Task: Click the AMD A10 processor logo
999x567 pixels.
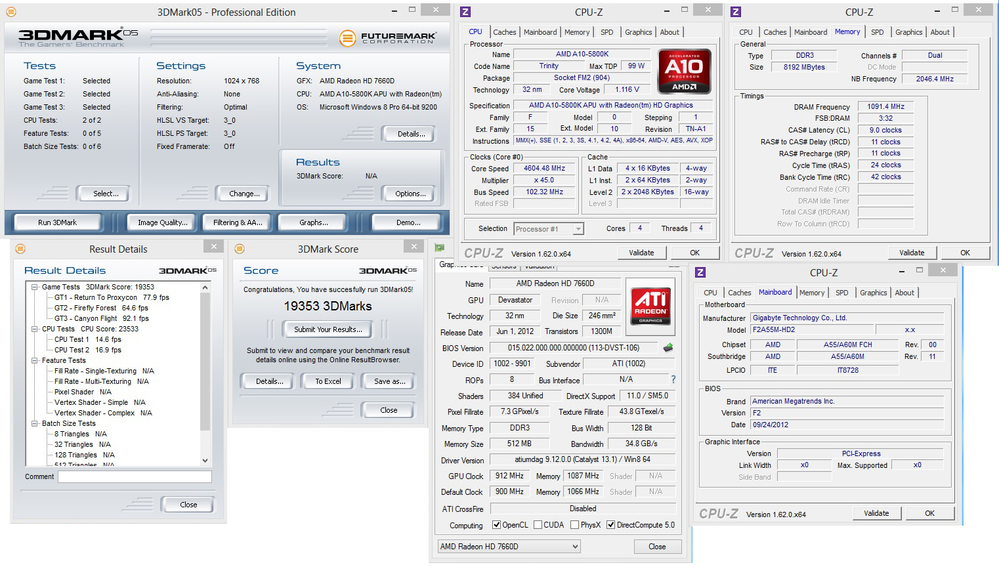Action: (x=685, y=71)
